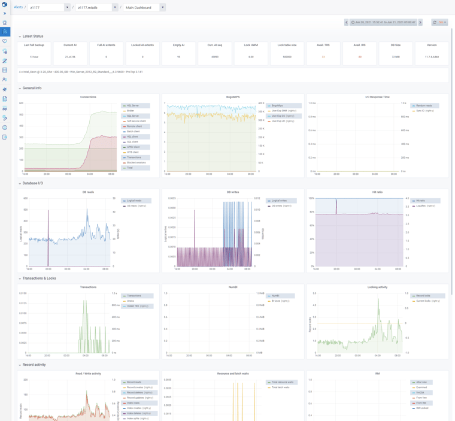Collapse the Record activity section
Screen dimensions: 455x421
pyautogui.click(x=32, y=365)
